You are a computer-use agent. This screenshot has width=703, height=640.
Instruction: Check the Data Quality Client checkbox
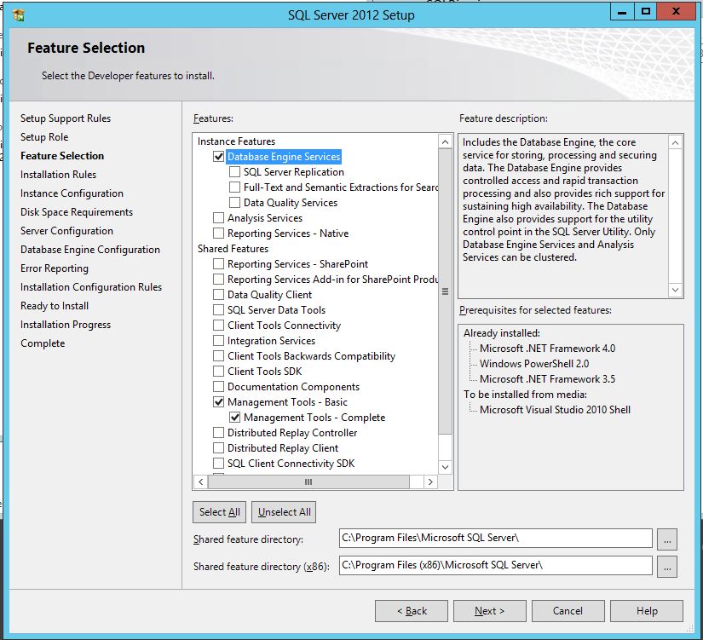click(218, 295)
